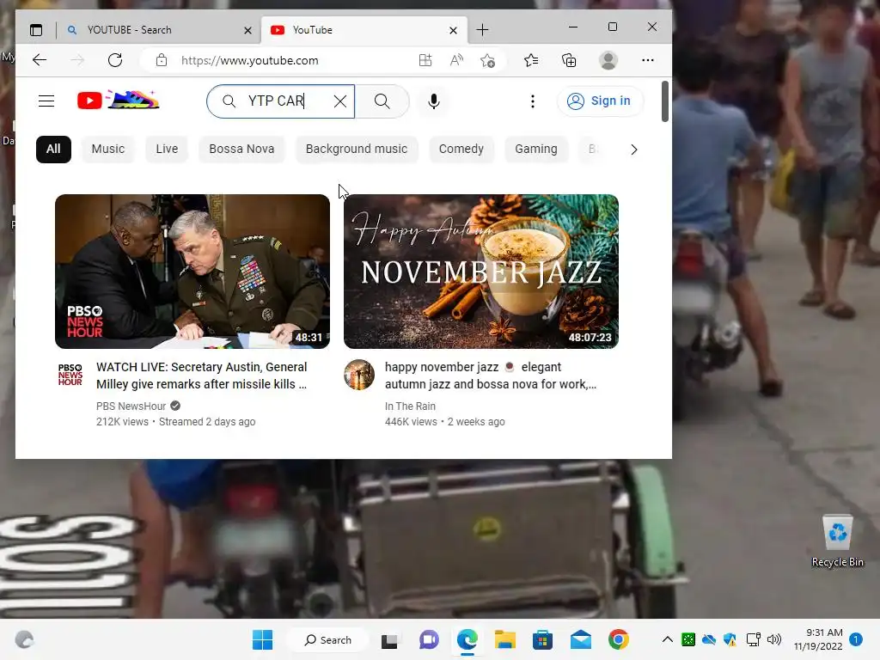Click the In The Rain channel avatar
The width and height of the screenshot is (880, 660).
pyautogui.click(x=359, y=375)
